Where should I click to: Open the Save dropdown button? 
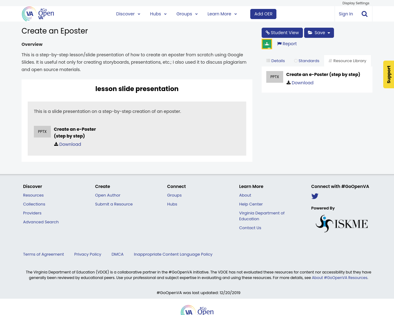[x=319, y=33]
